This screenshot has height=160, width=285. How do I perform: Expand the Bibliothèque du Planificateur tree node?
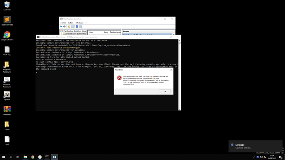pos(62,34)
